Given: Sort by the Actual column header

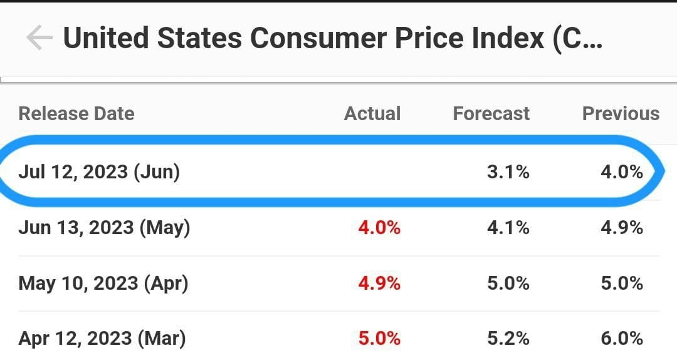Looking at the screenshot, I should click(x=372, y=113).
